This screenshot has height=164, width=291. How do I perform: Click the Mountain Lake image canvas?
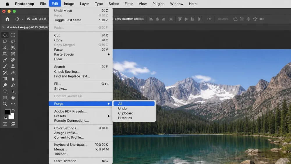(202, 107)
